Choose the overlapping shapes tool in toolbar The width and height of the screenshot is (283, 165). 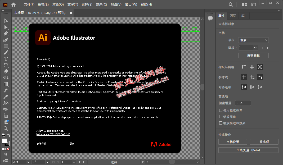pos(6,109)
